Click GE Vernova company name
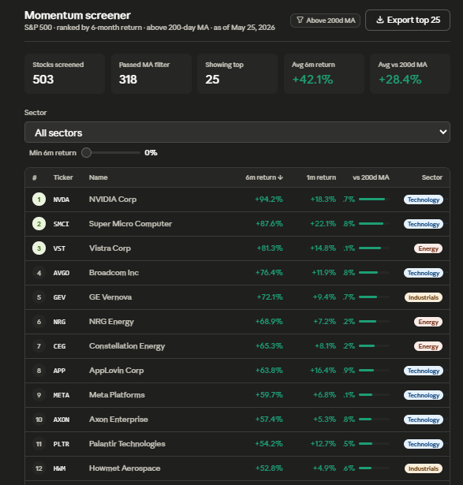463x485 pixels. point(110,297)
